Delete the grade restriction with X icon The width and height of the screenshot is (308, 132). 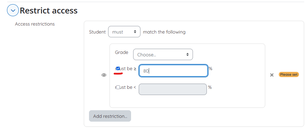(272, 75)
